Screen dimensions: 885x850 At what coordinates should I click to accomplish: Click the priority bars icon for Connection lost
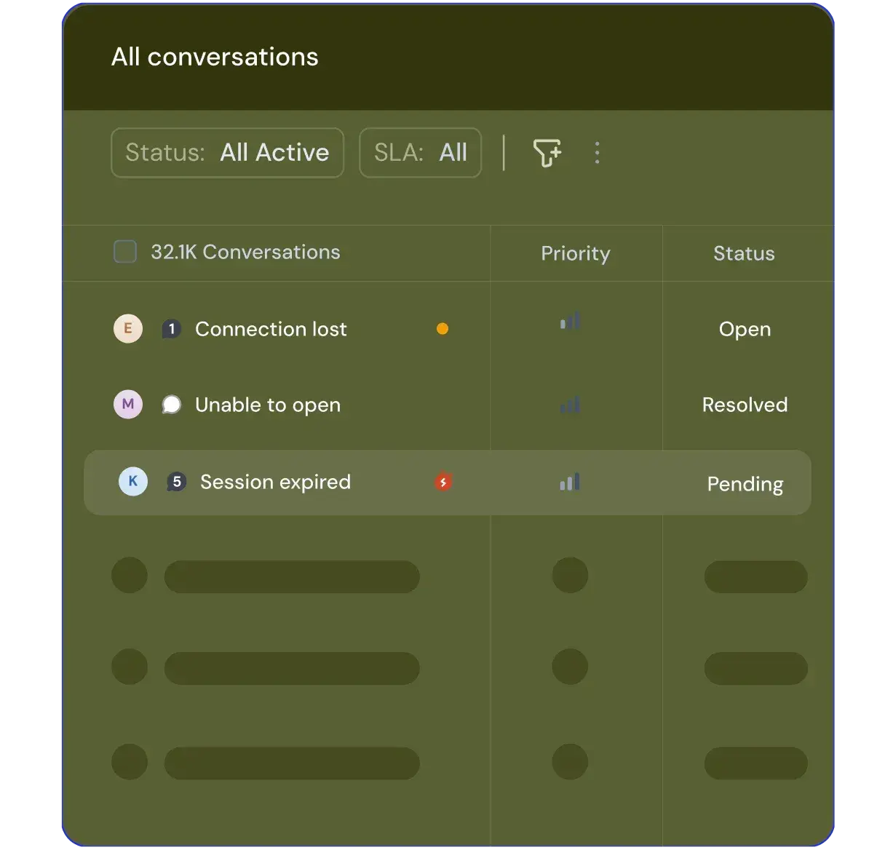[570, 322]
